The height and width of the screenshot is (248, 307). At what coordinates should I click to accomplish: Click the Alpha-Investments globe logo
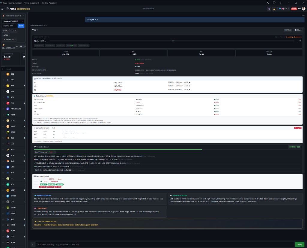point(7,9)
